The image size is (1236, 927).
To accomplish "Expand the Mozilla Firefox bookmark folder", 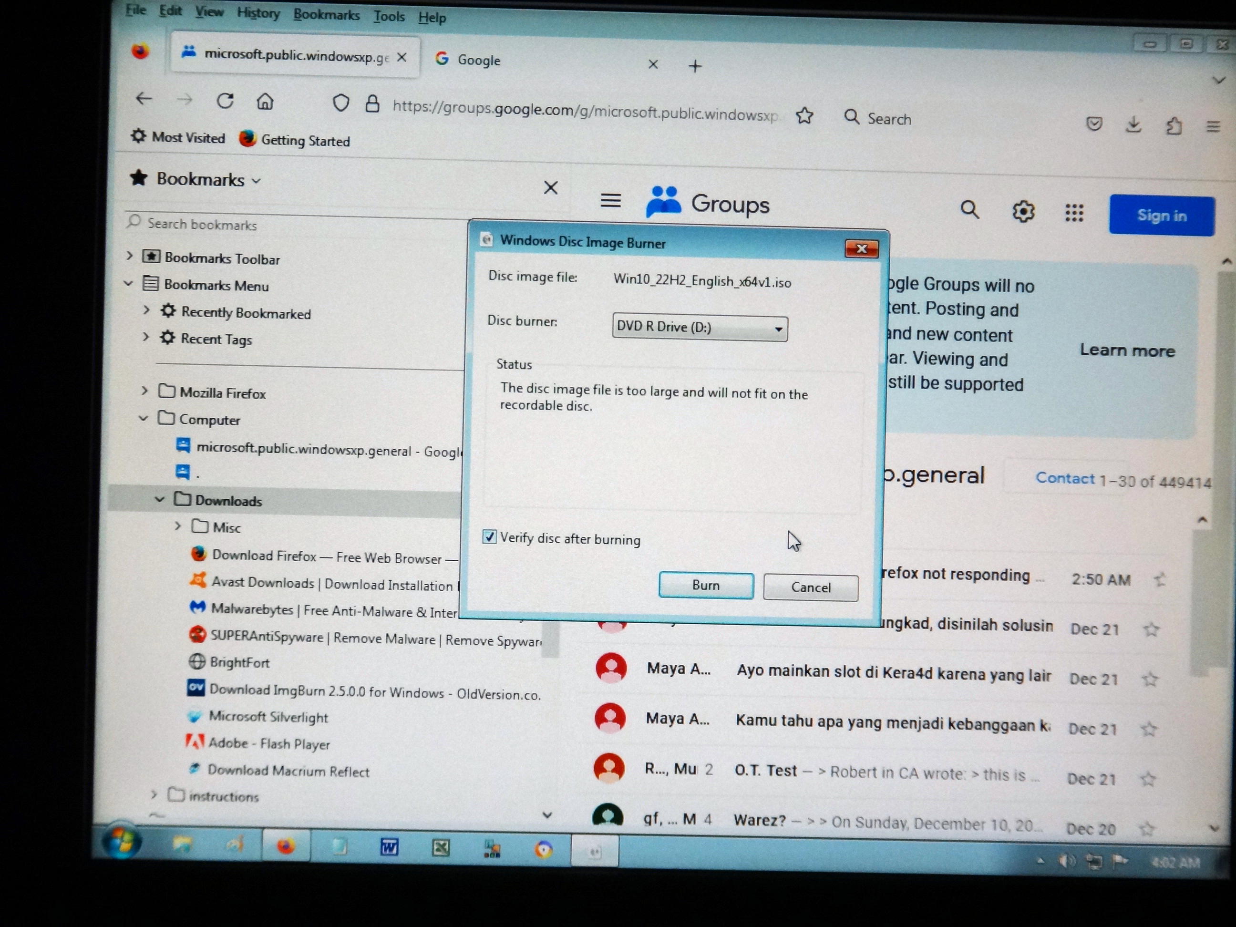I will click(x=144, y=391).
